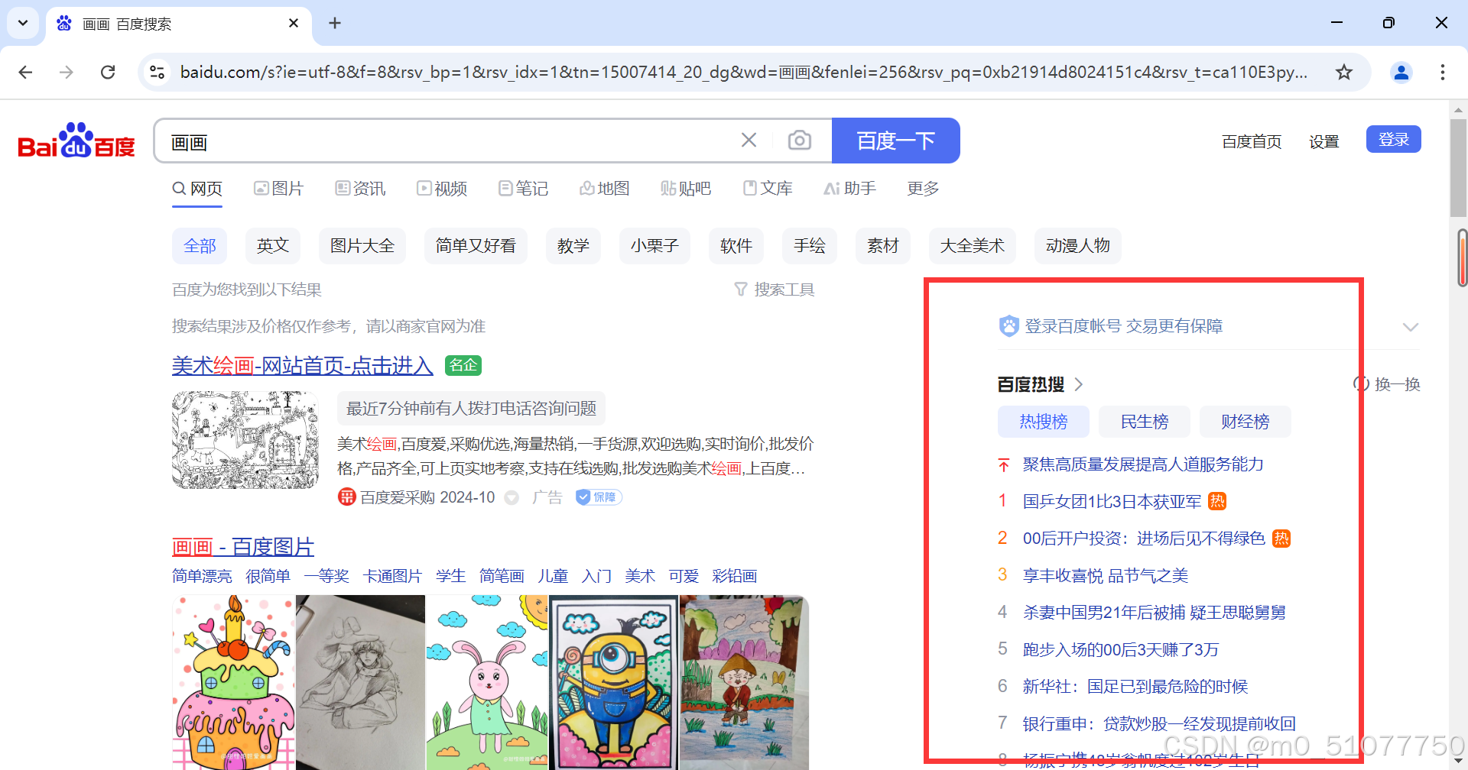Switch to 网页 search tab
The width and height of the screenshot is (1468, 770).
(x=197, y=189)
